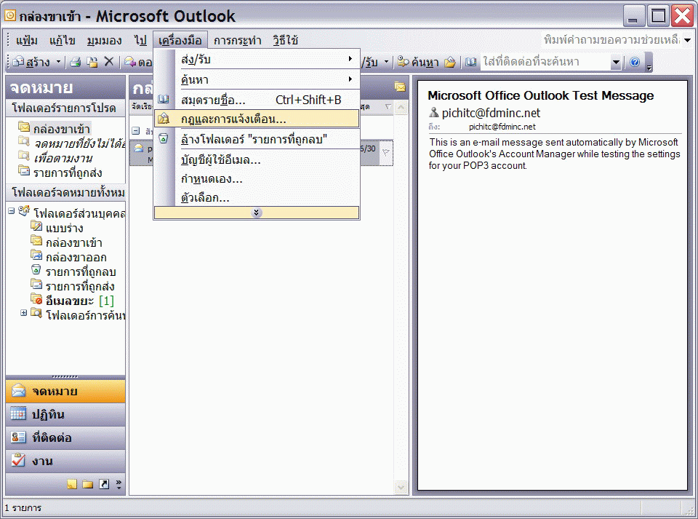Click the flag icon on the message row
The height and width of the screenshot is (519, 698).
[x=385, y=152]
